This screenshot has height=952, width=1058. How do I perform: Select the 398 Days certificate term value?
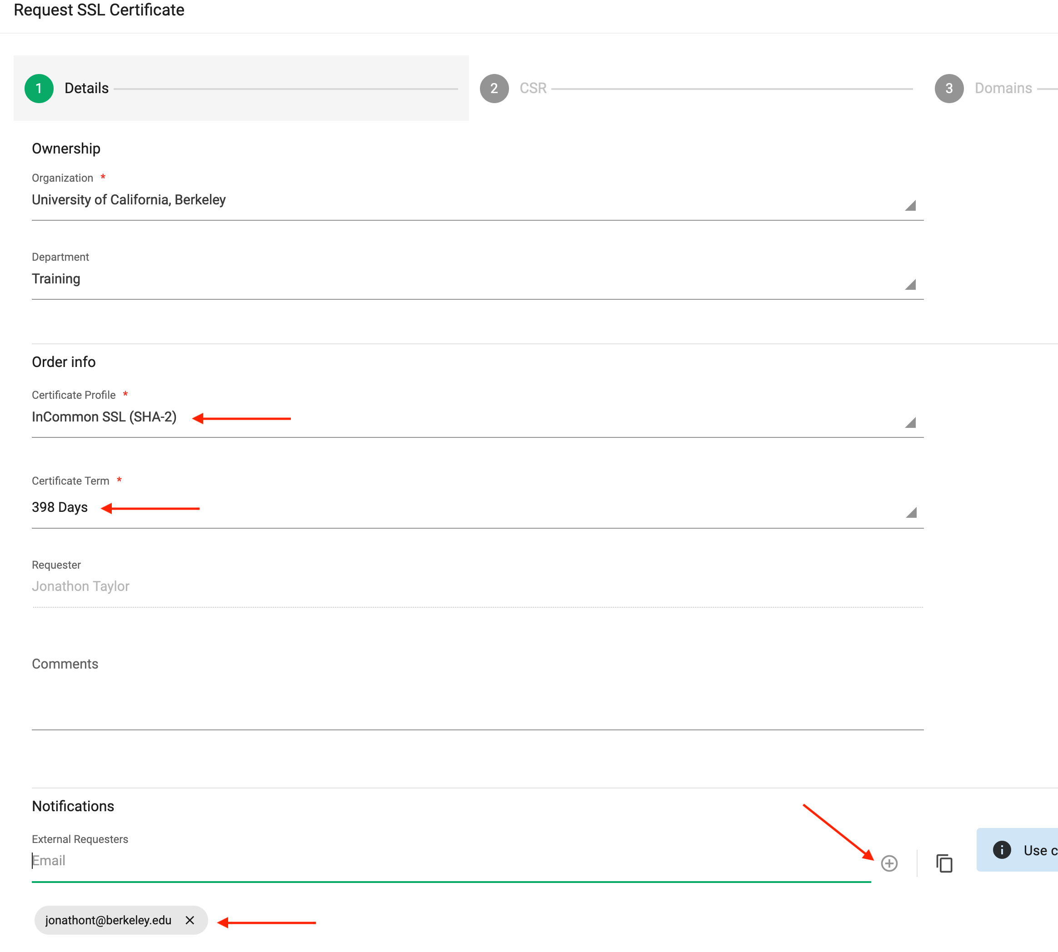tap(59, 506)
